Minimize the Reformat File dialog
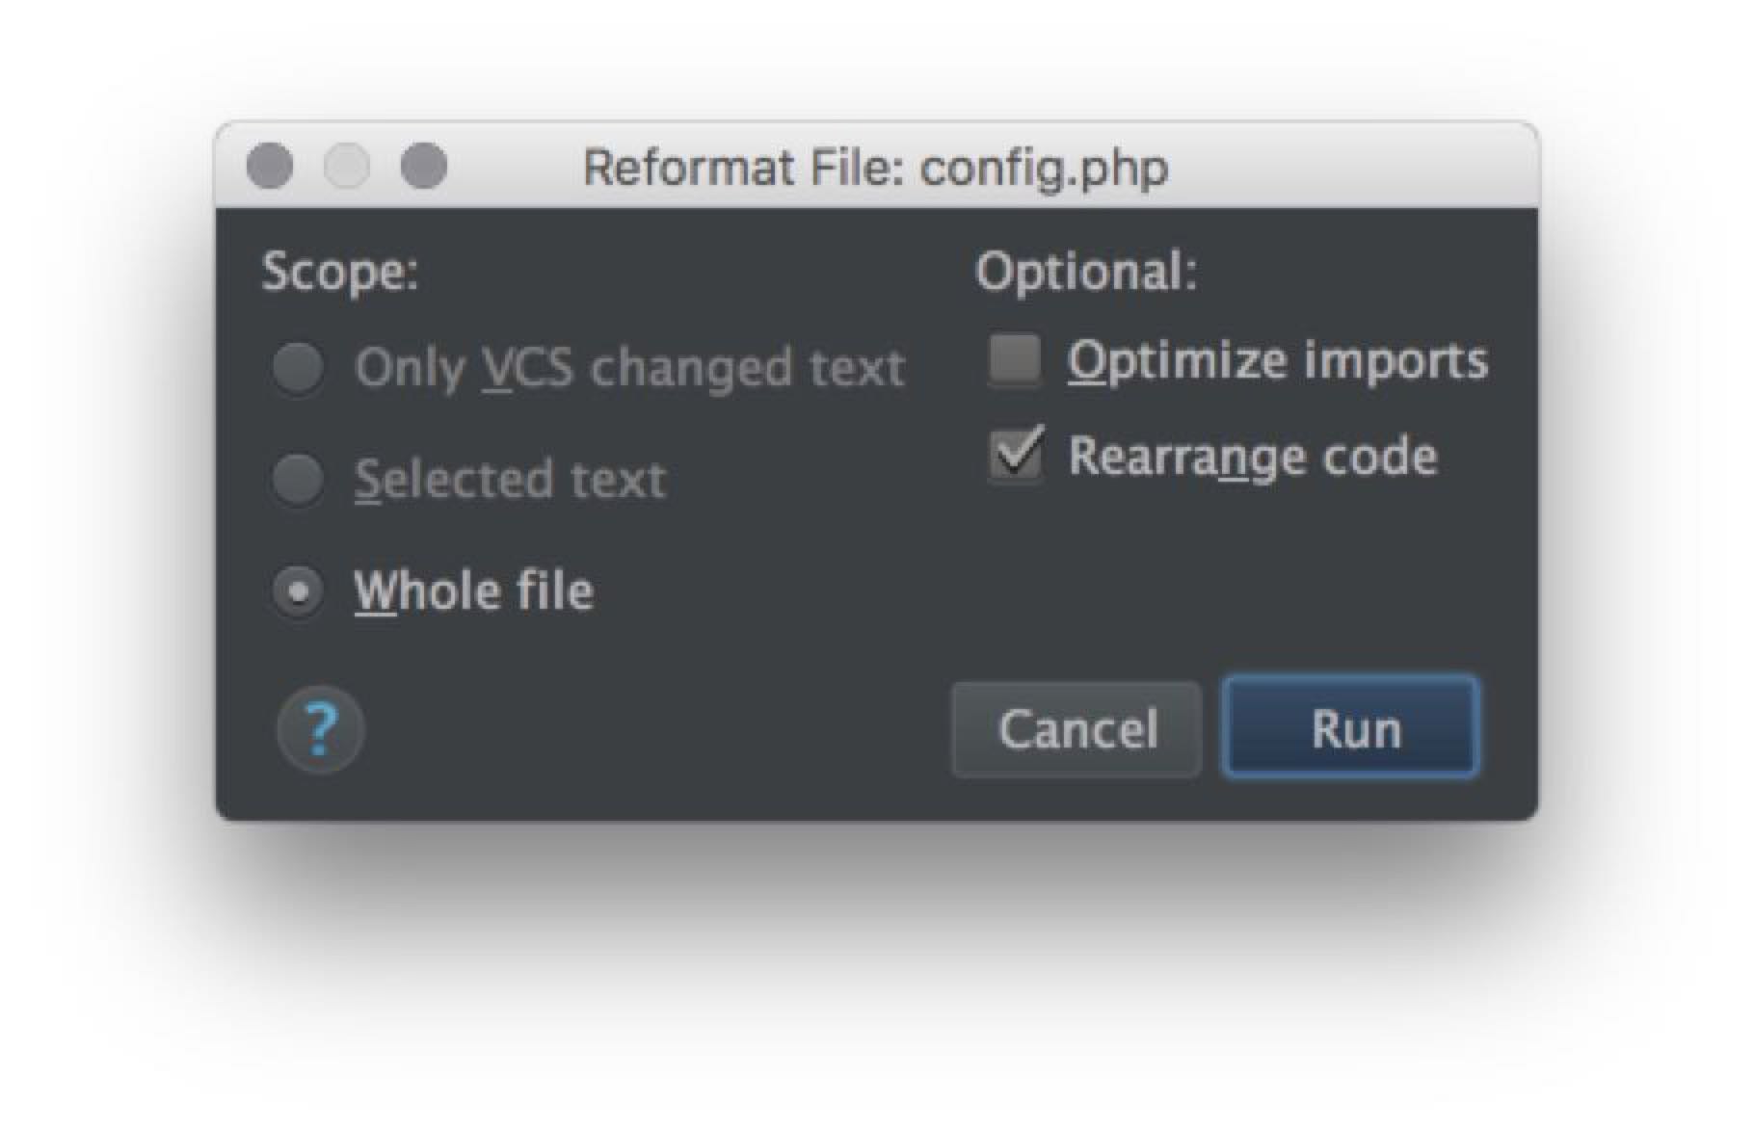This screenshot has height=1129, width=1754. click(x=346, y=167)
